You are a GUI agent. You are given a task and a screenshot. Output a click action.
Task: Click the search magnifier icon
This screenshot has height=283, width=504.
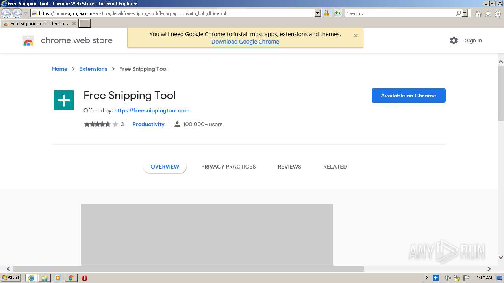click(x=458, y=13)
